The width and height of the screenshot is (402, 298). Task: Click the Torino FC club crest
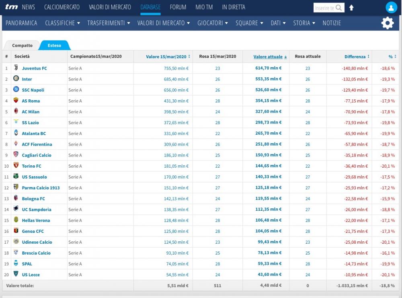[16, 165]
